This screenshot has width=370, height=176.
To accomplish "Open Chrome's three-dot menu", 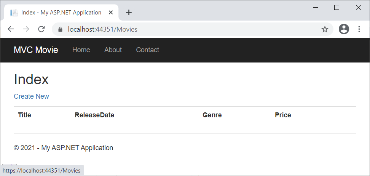I will pos(359,29).
